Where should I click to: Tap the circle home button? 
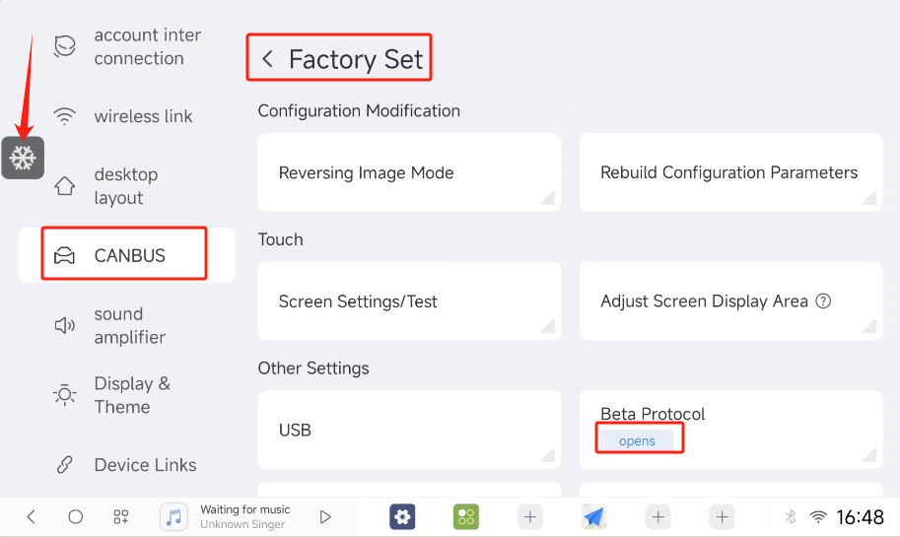(x=76, y=516)
